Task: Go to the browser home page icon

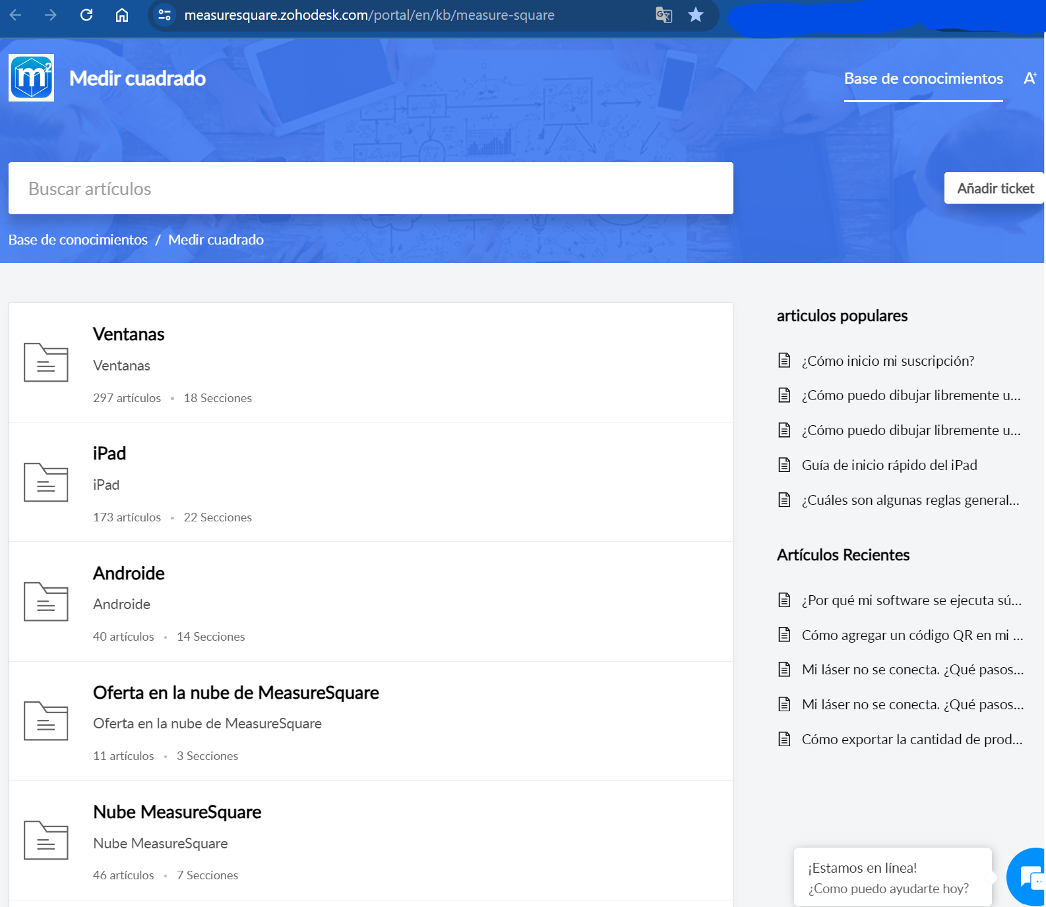Action: 122,15
